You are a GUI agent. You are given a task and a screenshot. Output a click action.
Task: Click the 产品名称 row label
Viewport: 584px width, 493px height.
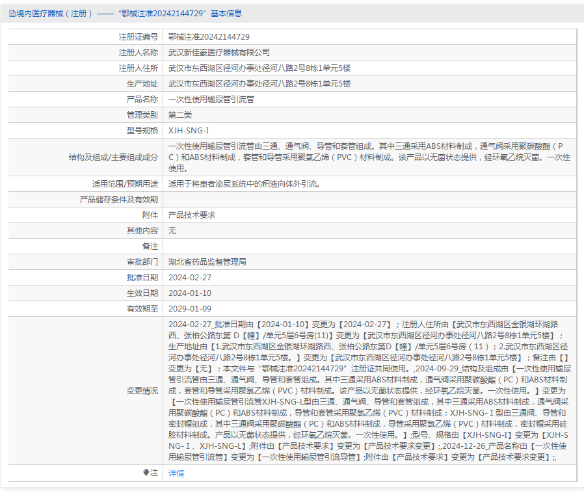(142, 100)
